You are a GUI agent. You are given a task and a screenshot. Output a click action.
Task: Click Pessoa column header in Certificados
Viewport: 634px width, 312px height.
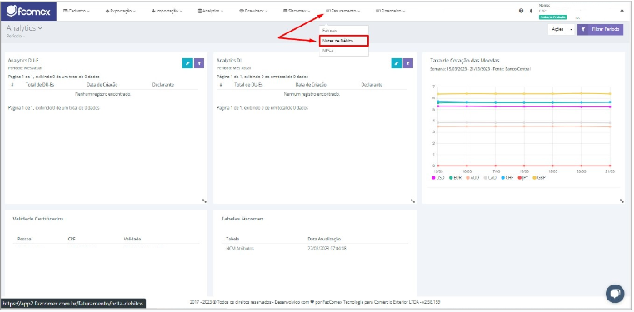24,239
